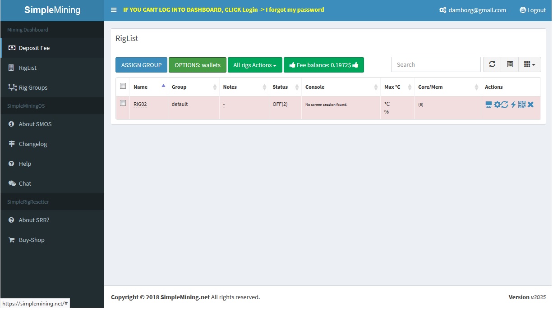Click the reboot arrows icon for RIG02

click(x=505, y=105)
